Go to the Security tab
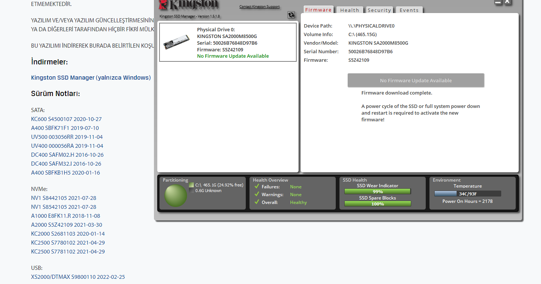Image resolution: width=541 pixels, height=284 pixels. click(379, 10)
